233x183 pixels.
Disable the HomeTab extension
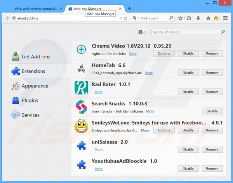pos(188,73)
